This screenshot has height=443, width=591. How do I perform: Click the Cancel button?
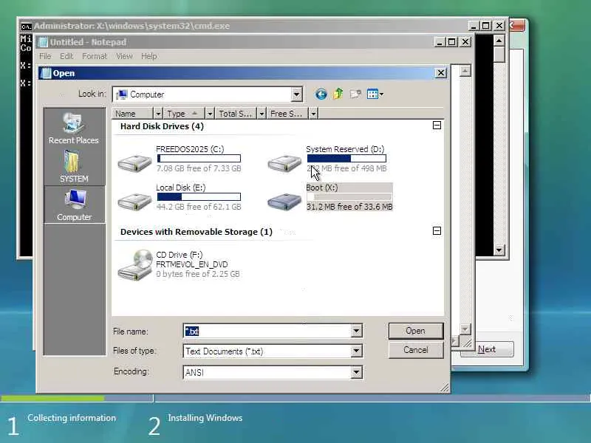[x=416, y=350]
